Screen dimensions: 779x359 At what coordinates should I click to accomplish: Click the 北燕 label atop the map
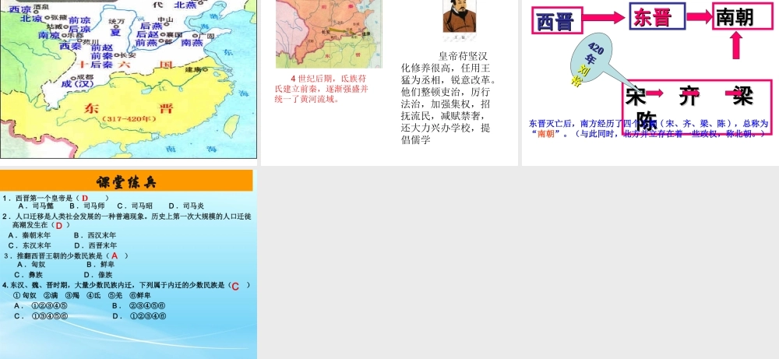(185, 5)
